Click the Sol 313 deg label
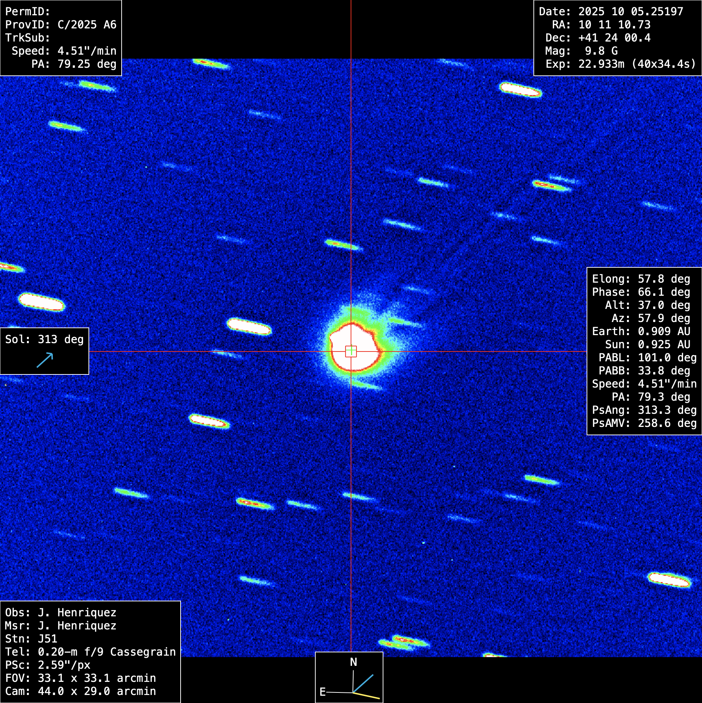 (44, 339)
